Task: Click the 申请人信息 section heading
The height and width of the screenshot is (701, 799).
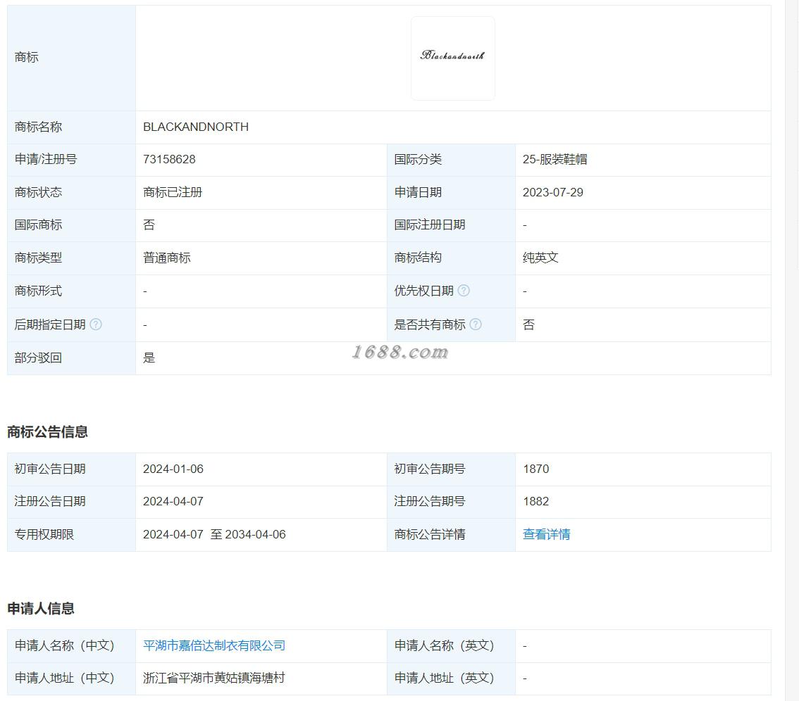Action: pyautogui.click(x=41, y=608)
